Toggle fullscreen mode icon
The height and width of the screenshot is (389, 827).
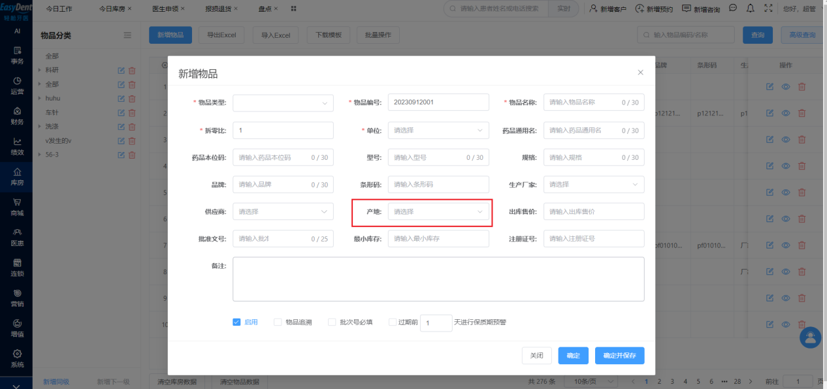[768, 8]
